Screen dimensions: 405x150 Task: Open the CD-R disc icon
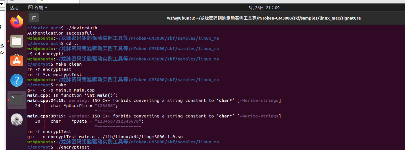pos(16,119)
